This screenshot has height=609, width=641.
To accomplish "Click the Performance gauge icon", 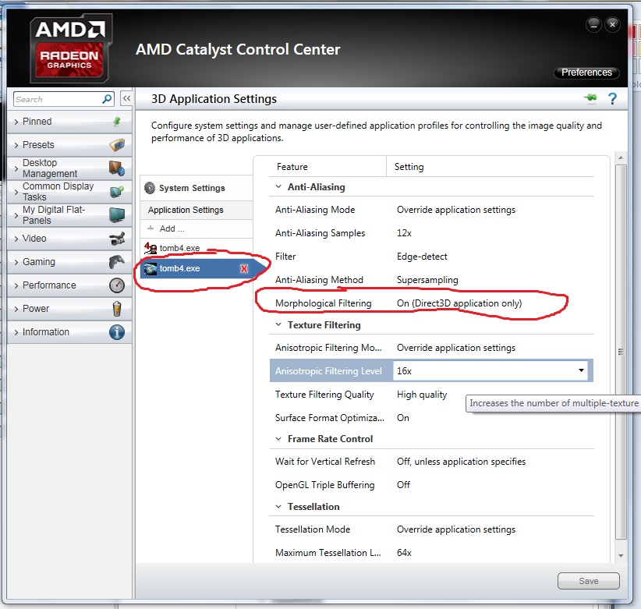I will (x=117, y=285).
